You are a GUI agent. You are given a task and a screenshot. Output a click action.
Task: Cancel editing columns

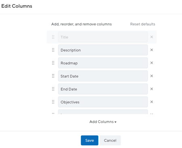pyautogui.click(x=110, y=140)
